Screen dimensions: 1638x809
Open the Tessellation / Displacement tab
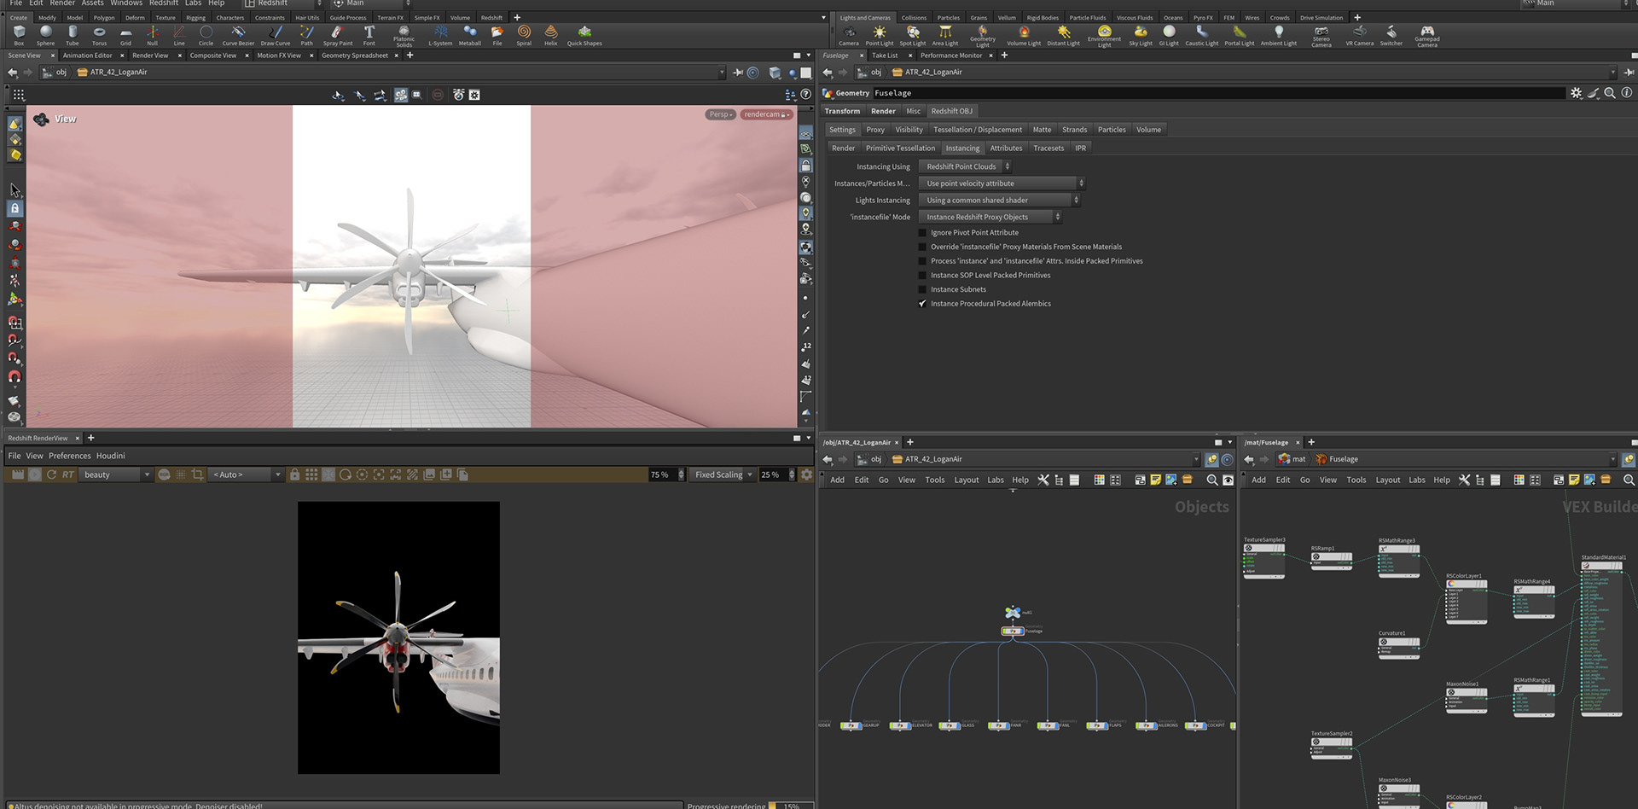[x=977, y=130]
